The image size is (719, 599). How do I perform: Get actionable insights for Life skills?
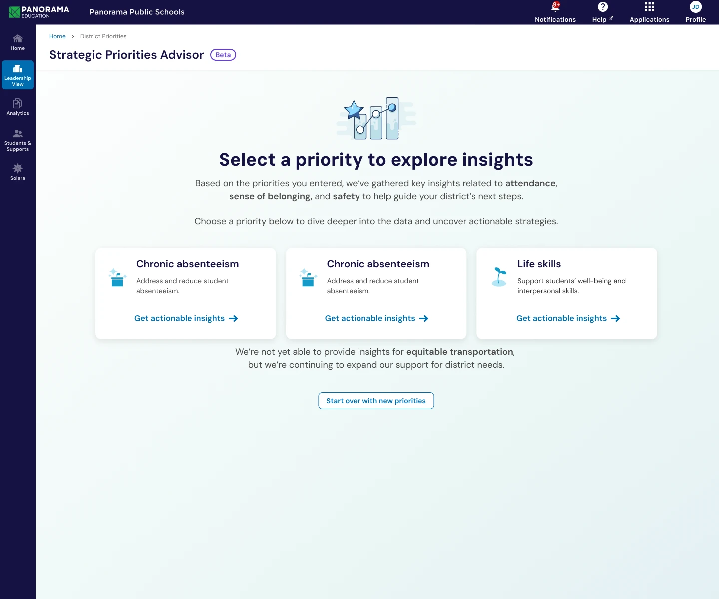pos(568,318)
